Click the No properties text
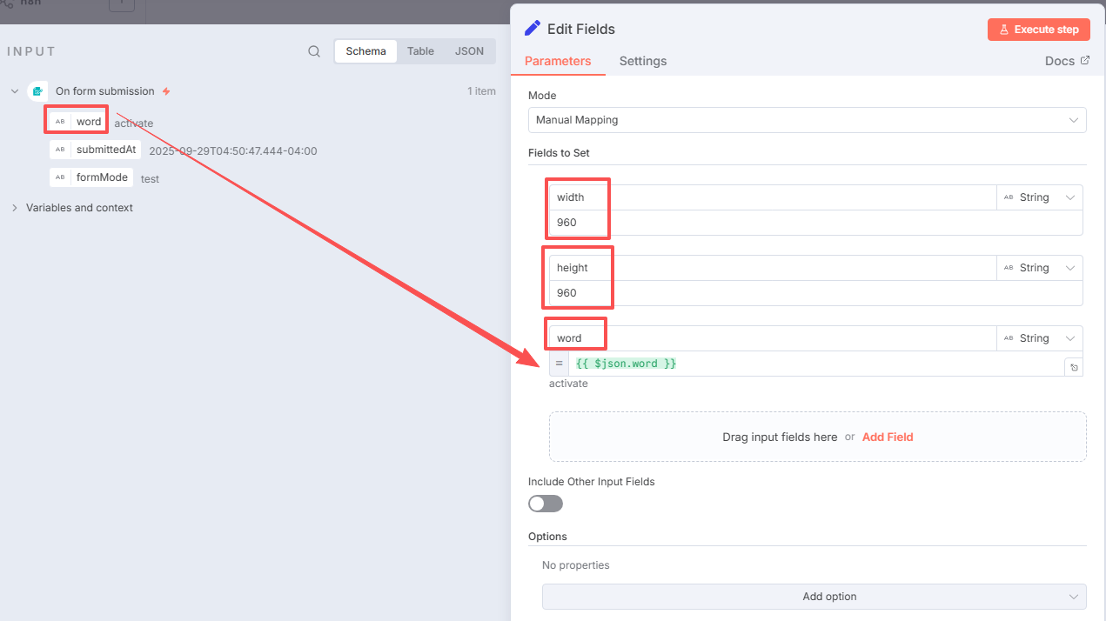1106x621 pixels. (576, 565)
